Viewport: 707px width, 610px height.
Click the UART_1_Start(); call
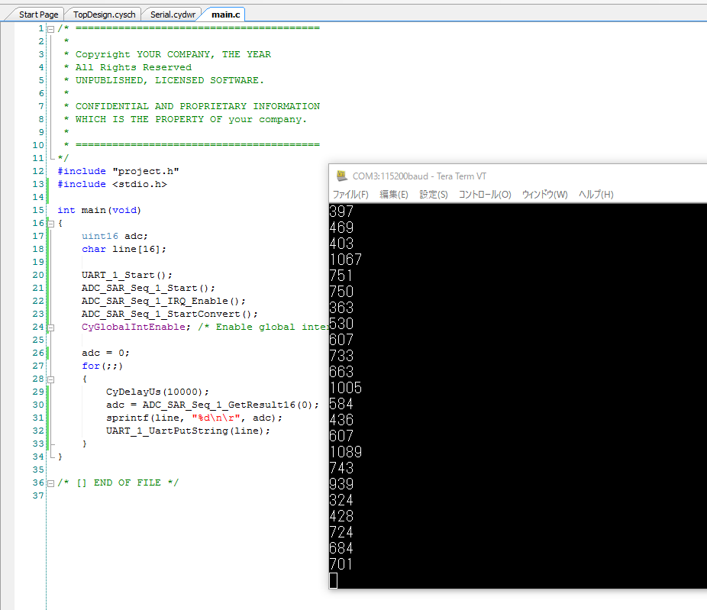click(127, 275)
